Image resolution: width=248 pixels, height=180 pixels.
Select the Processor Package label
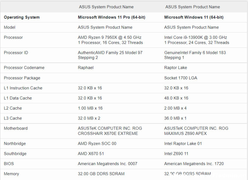[22, 78]
